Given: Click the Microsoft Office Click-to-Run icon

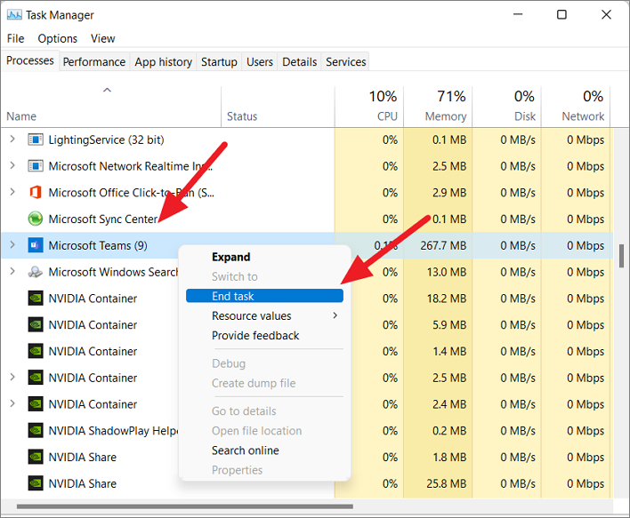Looking at the screenshot, I should tap(36, 193).
